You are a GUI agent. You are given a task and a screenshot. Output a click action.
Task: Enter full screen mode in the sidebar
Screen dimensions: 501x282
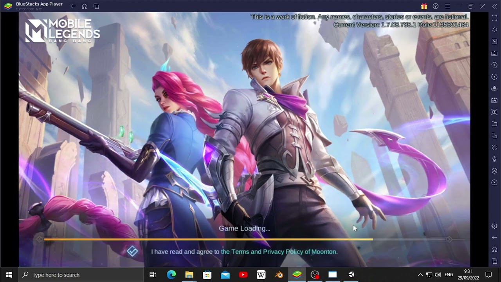494,18
